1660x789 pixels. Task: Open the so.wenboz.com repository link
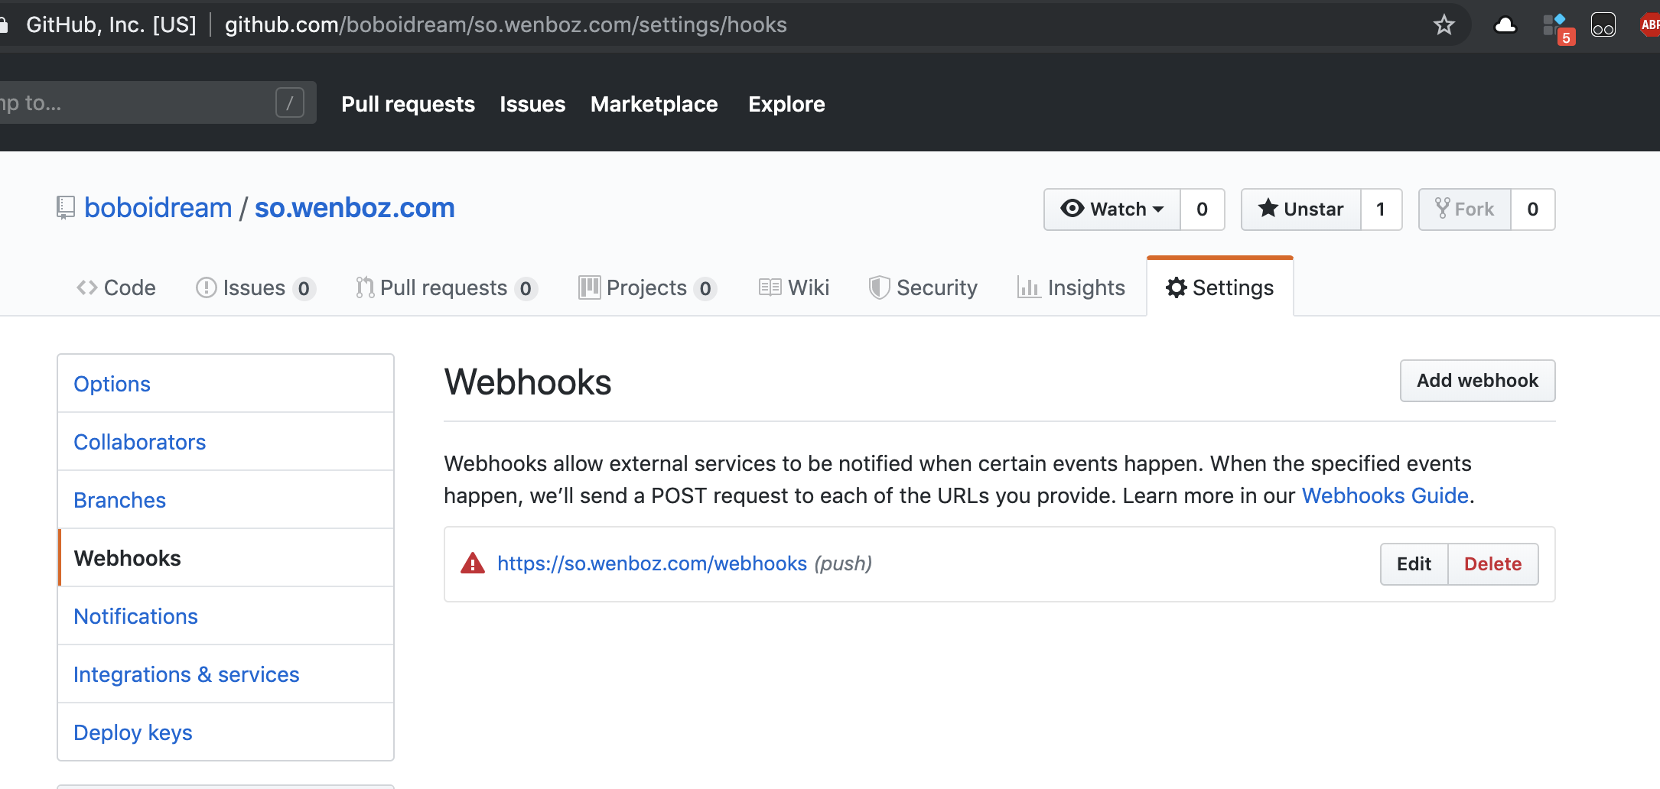[x=354, y=208]
